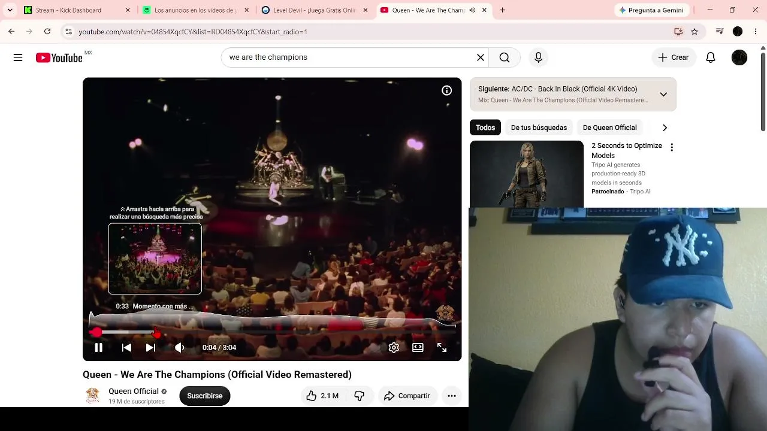Pause the video
This screenshot has width=767, height=431.
click(98, 347)
